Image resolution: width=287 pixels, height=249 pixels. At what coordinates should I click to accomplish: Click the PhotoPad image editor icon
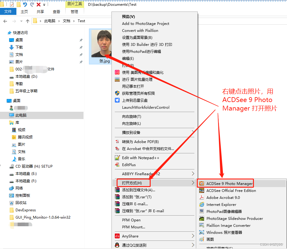(202, 211)
